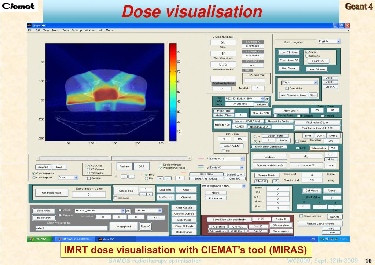Click the slice scrollbar right arrow
Viewport: 375px width, 265px height.
[x=190, y=158]
